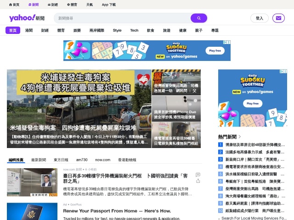Viewport: 294px width, 220px height.
Task: Select the purple 首頁 category tab
Action: 13,30
